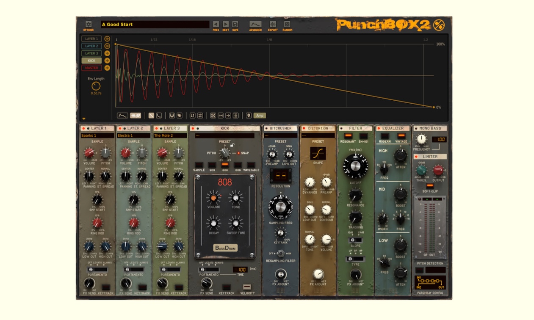Viewport: 534px width, 320px height.
Task: Click the Random dice icon
Action: coord(287,25)
